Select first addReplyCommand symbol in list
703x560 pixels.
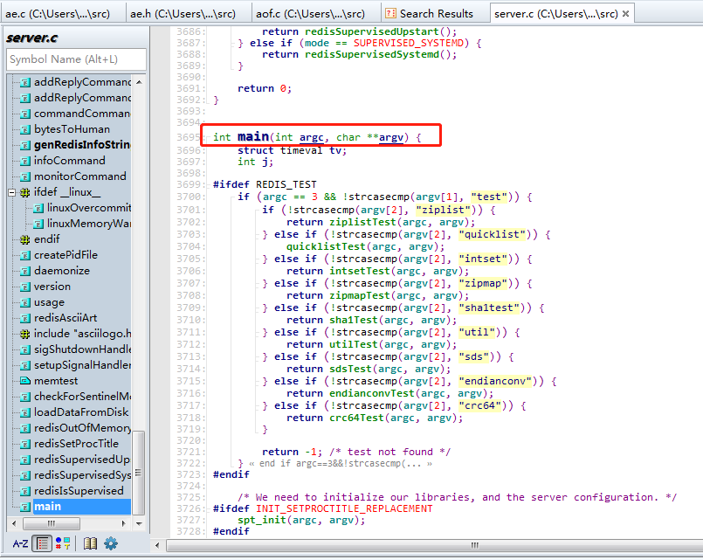(x=82, y=82)
